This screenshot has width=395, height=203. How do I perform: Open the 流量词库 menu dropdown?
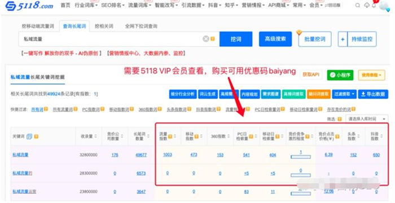click(139, 5)
